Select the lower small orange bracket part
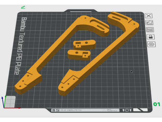 point(79,54)
